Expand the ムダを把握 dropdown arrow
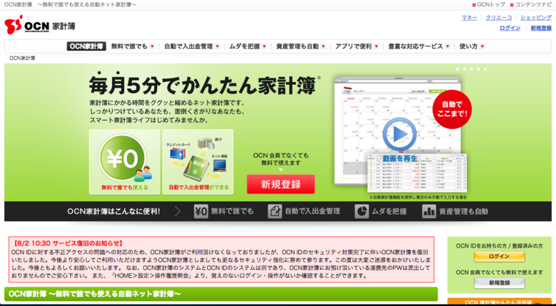Screen dimensions: 556x306 (264, 46)
